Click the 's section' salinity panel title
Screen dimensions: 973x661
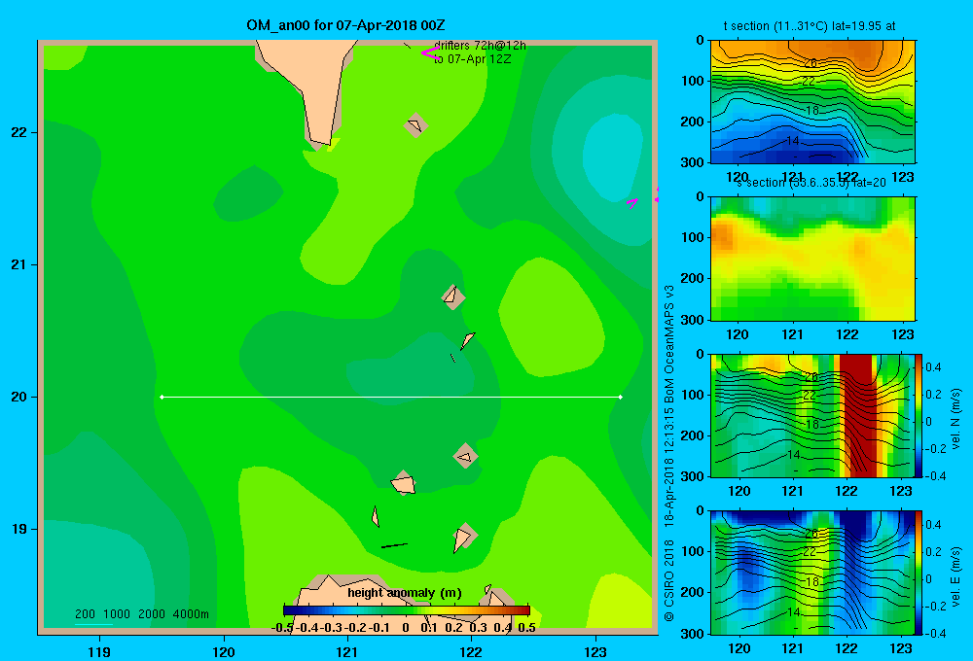pos(811,183)
